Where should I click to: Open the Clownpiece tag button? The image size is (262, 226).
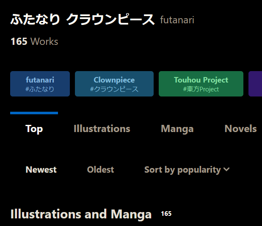pos(114,84)
